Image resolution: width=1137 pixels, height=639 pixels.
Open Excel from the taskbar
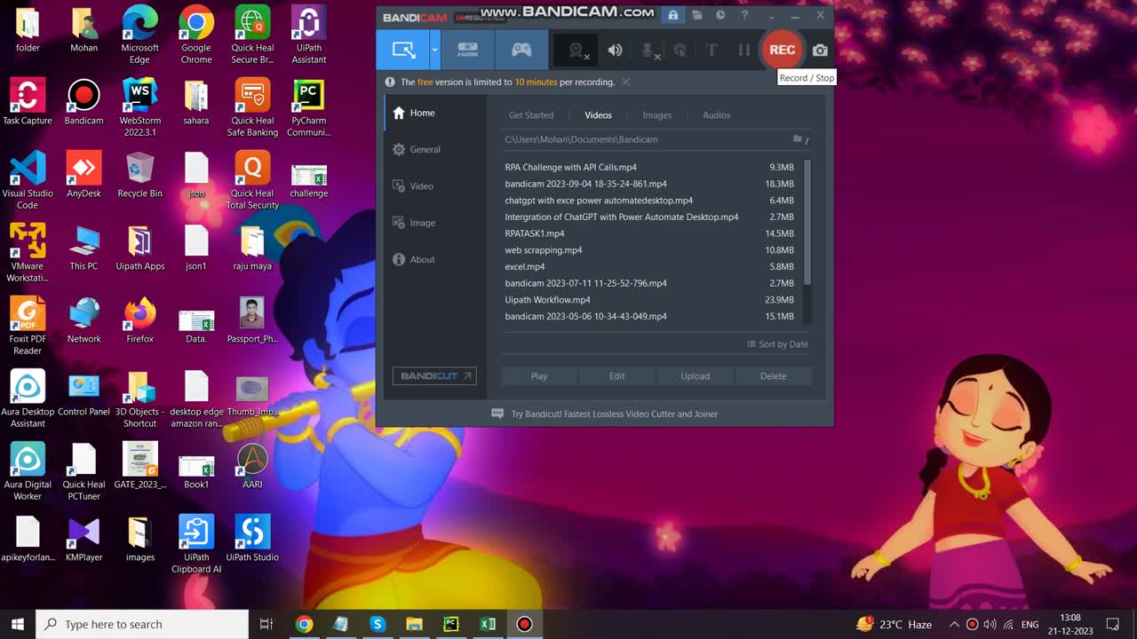(488, 624)
